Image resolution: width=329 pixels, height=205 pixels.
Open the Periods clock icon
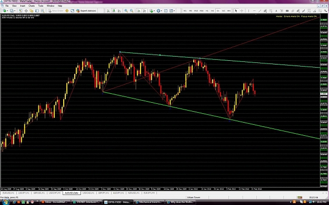tap(158, 10)
